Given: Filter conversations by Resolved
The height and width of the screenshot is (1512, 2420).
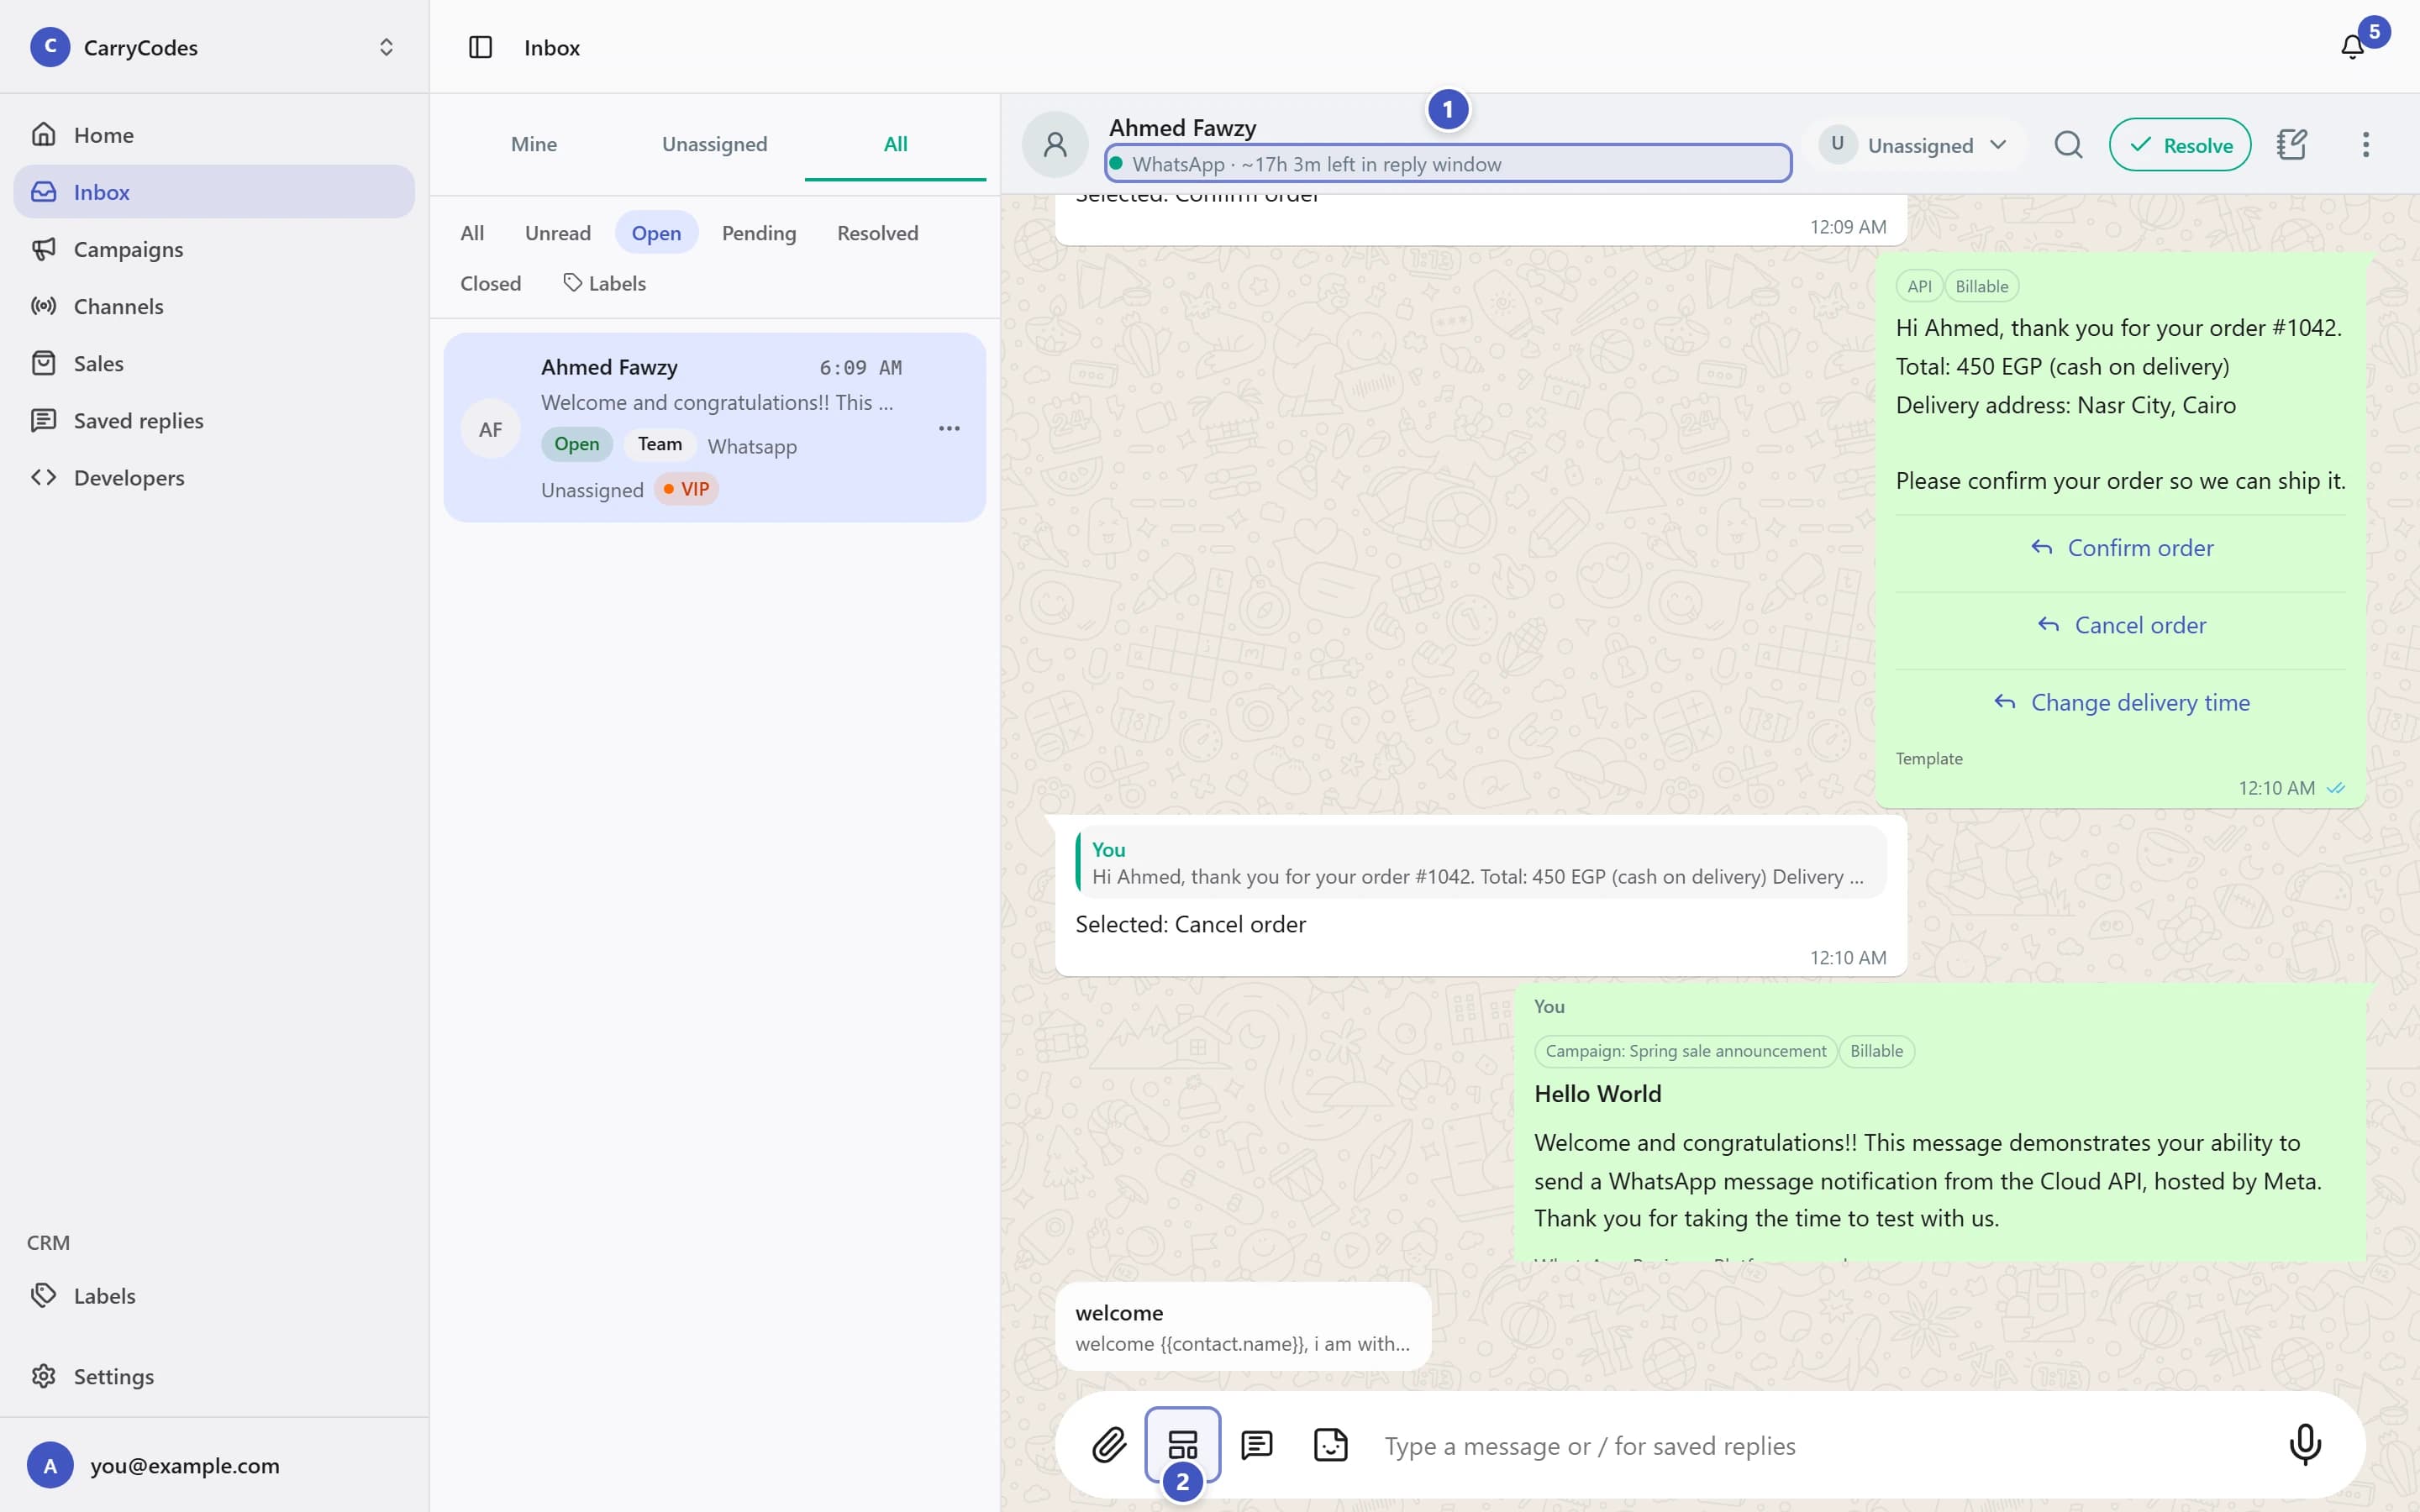Looking at the screenshot, I should click(877, 233).
